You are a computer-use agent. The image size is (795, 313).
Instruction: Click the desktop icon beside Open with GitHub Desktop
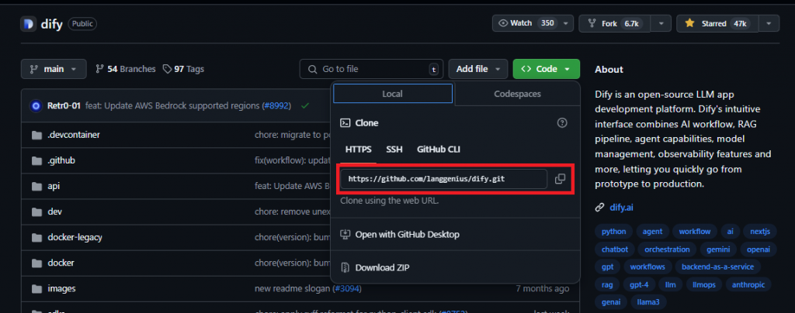345,235
